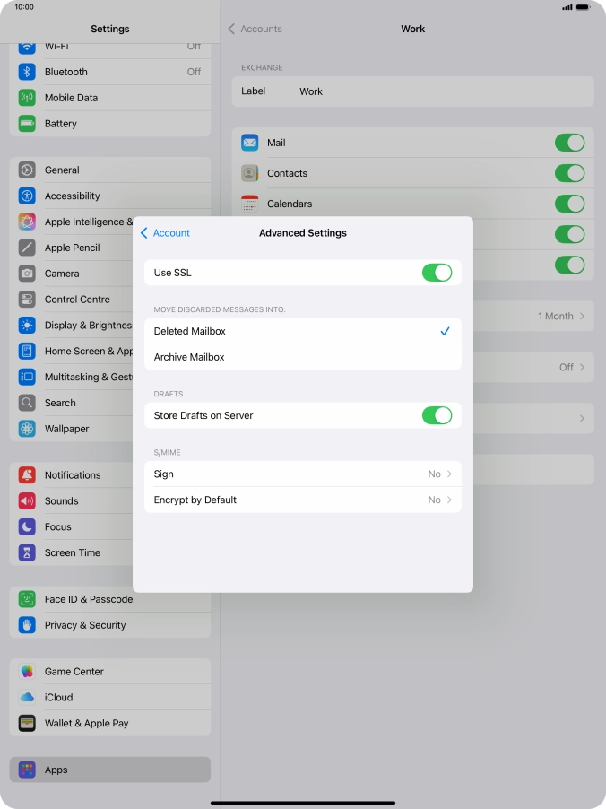Tap the Battery icon
This screenshot has width=606, height=809.
coord(27,124)
